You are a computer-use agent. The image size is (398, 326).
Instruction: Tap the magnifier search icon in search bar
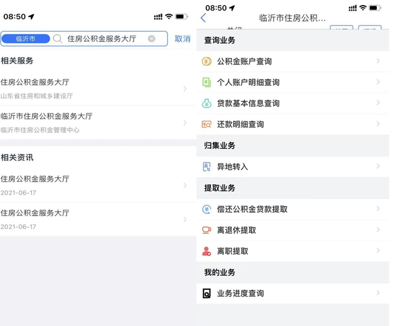coord(58,39)
